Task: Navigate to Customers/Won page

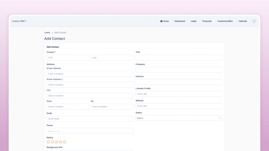Action: pos(225,21)
